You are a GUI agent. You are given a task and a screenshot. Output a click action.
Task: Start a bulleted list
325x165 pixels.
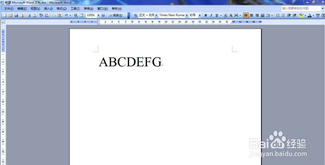(283, 15)
